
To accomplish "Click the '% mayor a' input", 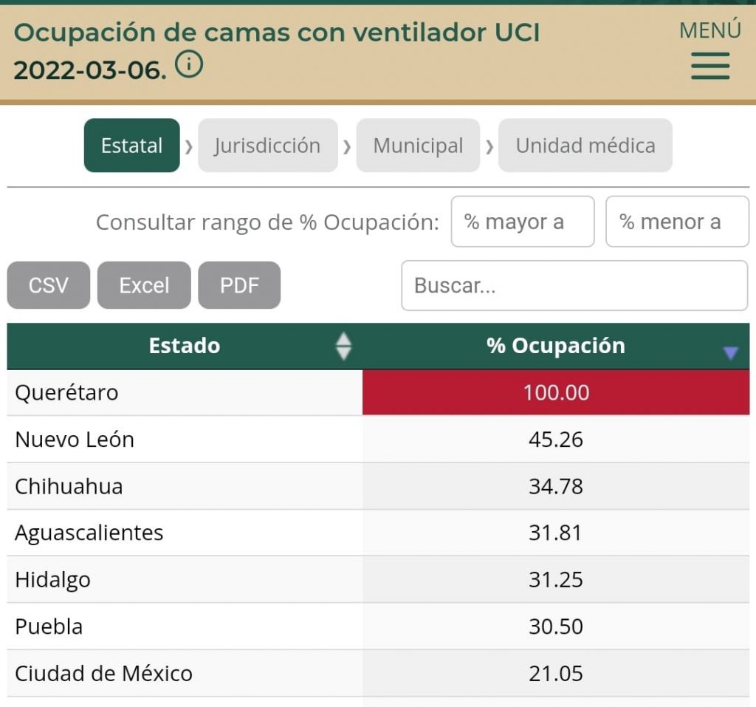I will pyautogui.click(x=522, y=222).
